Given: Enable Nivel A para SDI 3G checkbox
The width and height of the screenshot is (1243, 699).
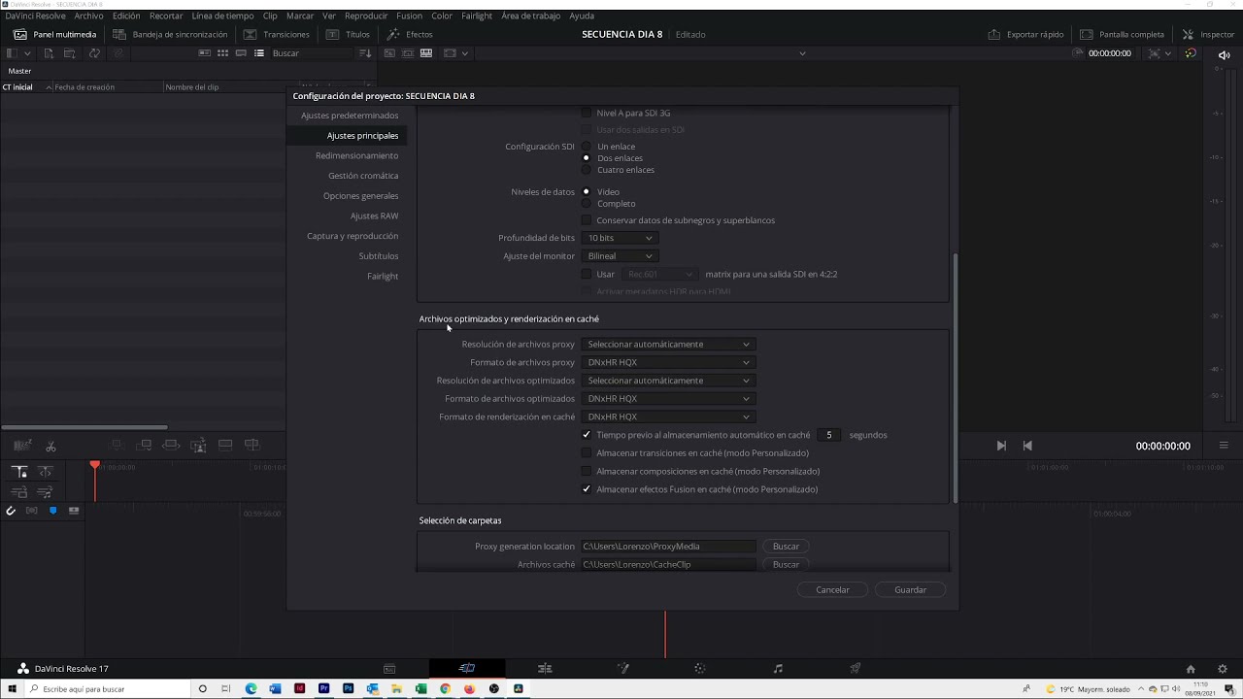Looking at the screenshot, I should click(587, 114).
